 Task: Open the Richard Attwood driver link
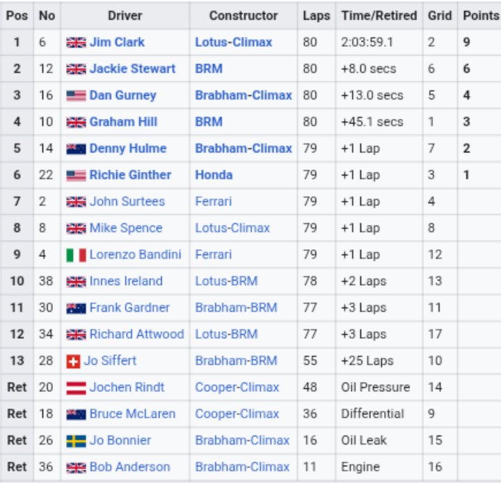click(137, 334)
